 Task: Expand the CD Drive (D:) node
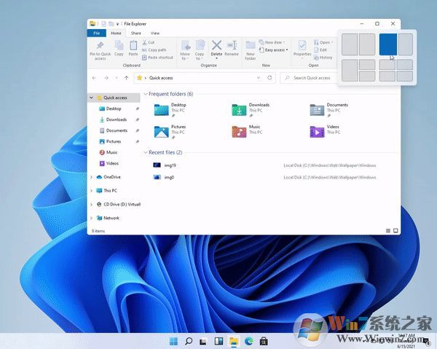click(92, 204)
